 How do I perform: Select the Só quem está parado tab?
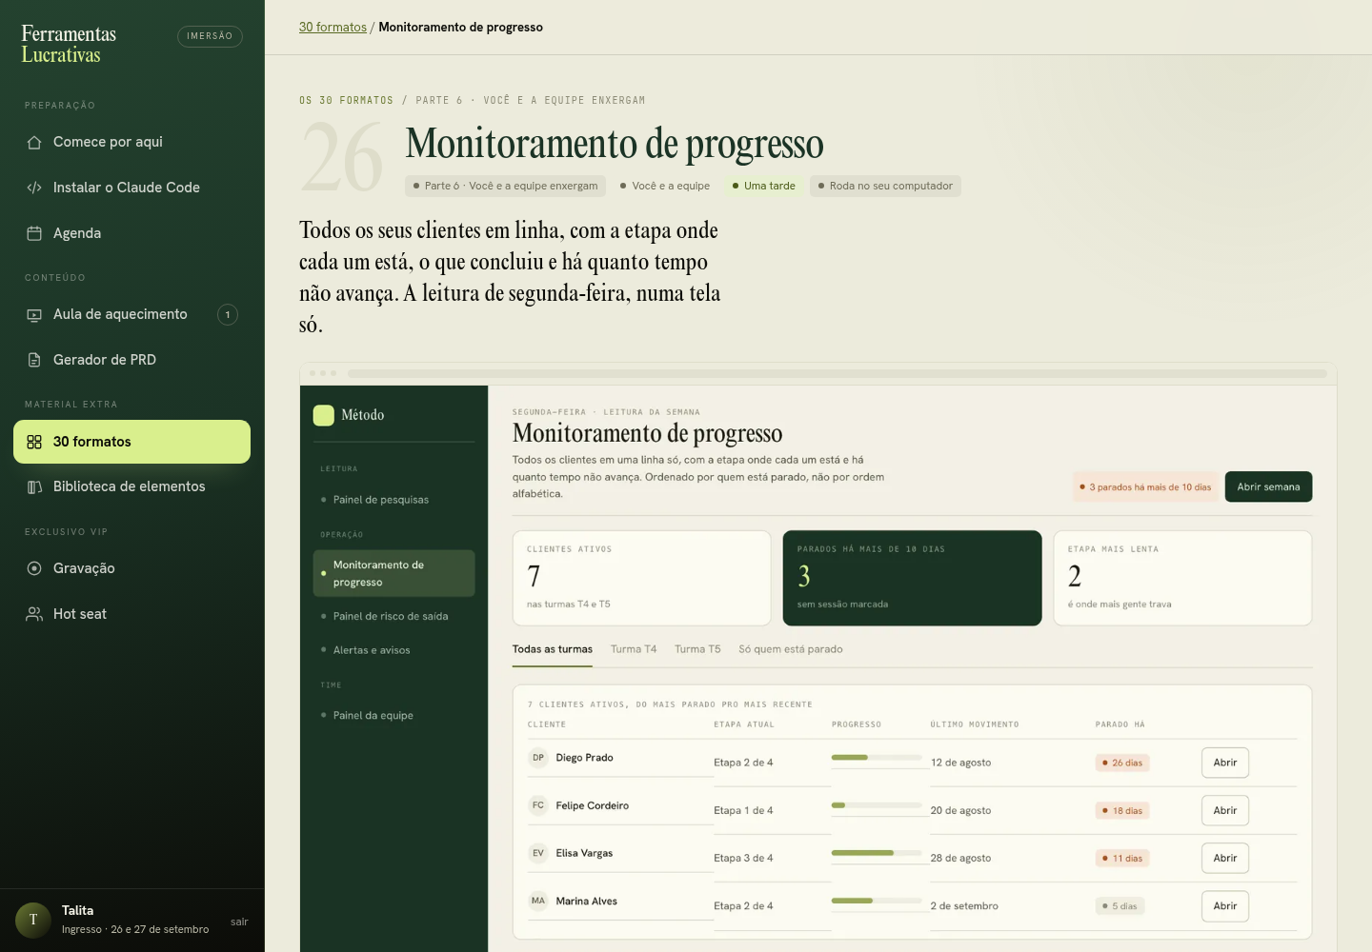pos(791,649)
